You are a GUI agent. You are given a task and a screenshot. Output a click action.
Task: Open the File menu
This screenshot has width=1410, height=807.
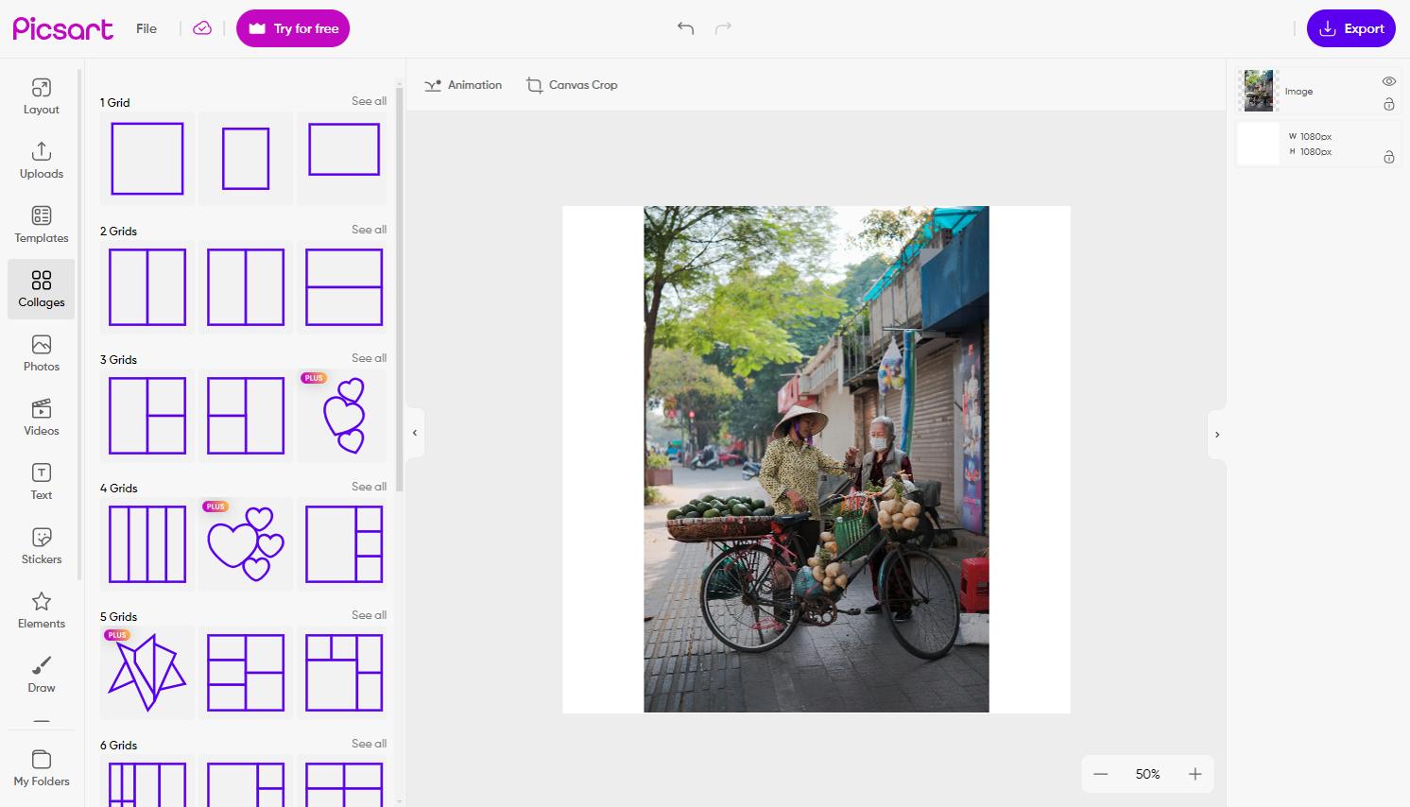point(146,28)
